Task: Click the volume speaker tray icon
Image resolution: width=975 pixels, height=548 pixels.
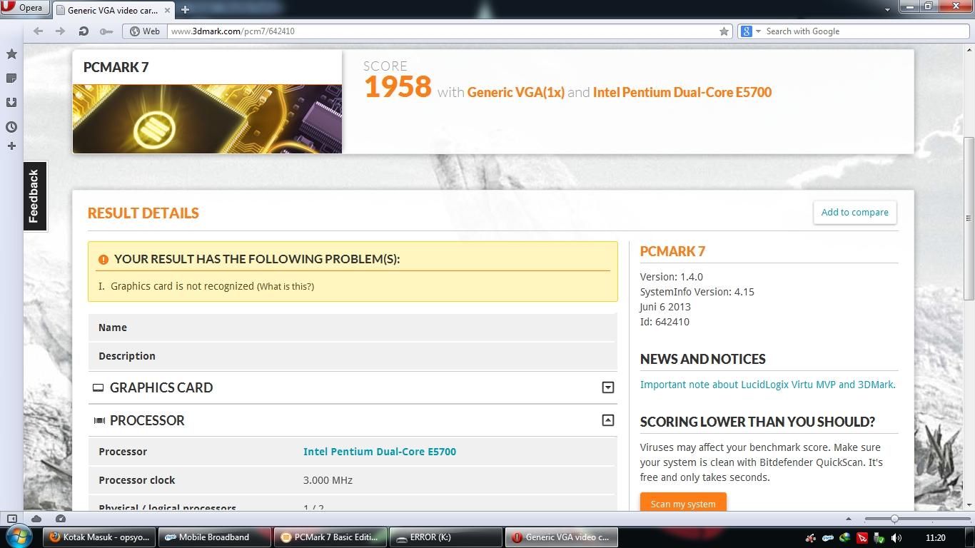Action: (896, 538)
